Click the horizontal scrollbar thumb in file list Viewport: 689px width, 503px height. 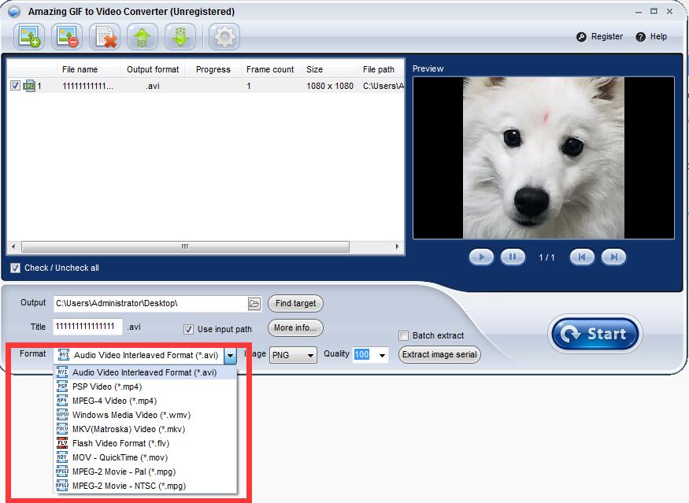point(185,246)
